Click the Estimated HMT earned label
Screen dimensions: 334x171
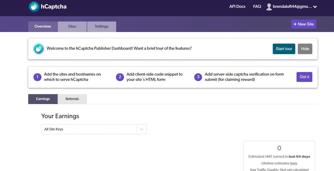279,157
